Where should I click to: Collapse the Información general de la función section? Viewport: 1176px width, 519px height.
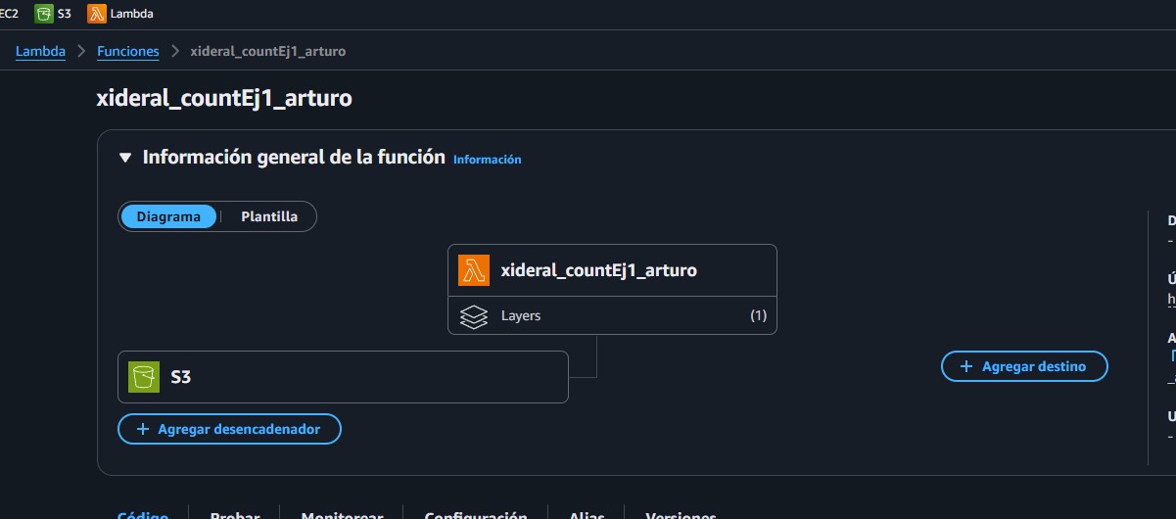pos(124,158)
